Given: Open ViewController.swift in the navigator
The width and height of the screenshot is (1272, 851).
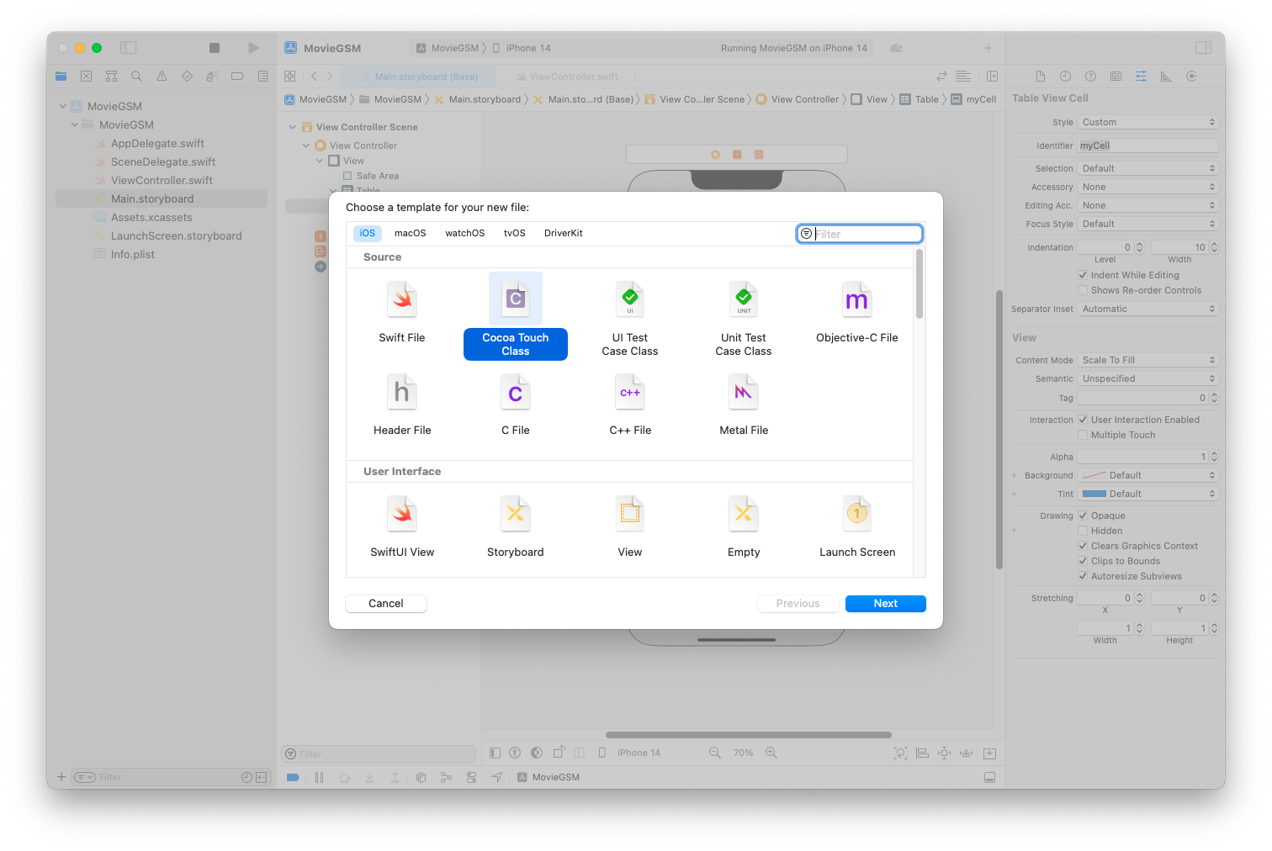Looking at the screenshot, I should coord(162,180).
